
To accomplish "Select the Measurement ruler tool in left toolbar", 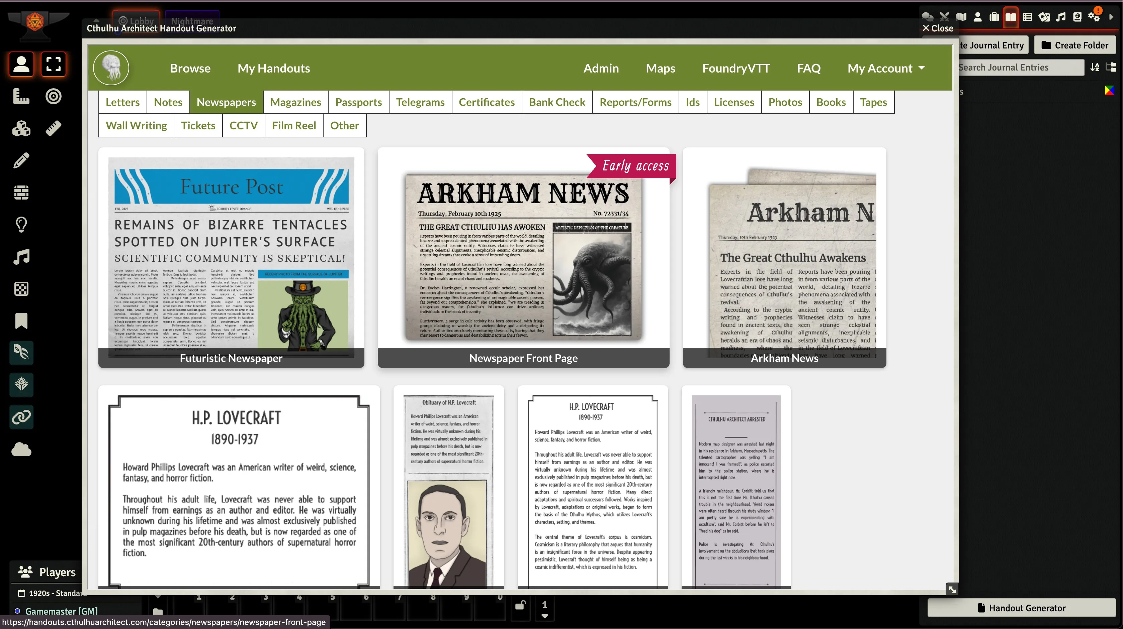I will pos(21,96).
